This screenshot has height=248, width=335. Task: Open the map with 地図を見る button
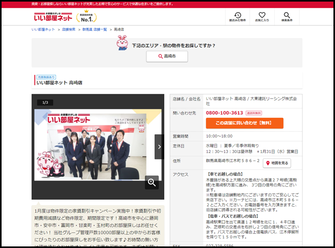point(277,163)
